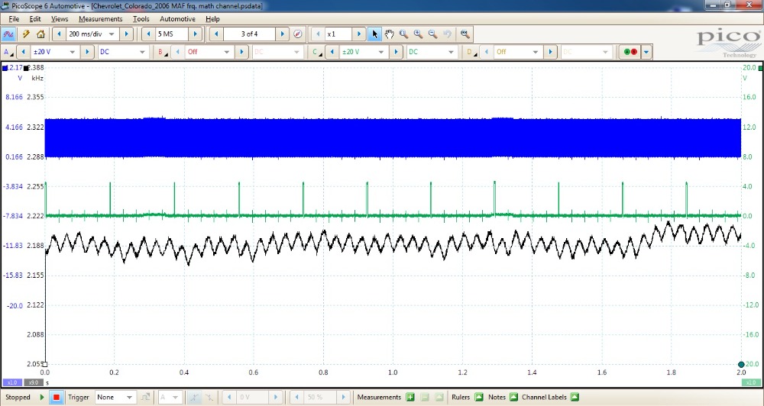Screen dimensions: 764x406
Task: Click the green Channel C axis offset handle
Action: pos(741,364)
